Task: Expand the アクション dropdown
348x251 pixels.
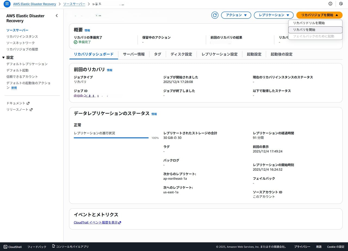Action: pyautogui.click(x=236, y=15)
